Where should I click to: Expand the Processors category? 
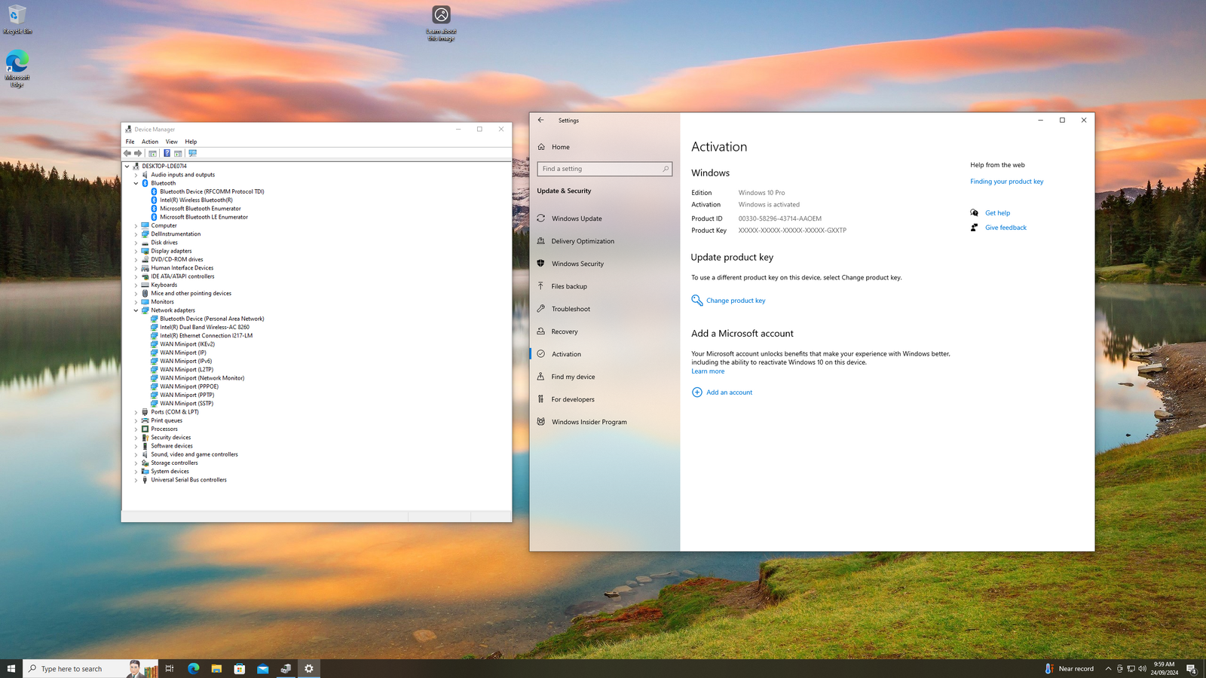136,429
